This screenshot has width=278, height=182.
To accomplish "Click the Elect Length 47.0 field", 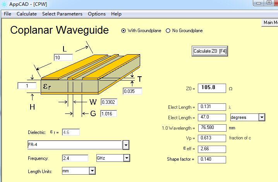I will [212, 117].
